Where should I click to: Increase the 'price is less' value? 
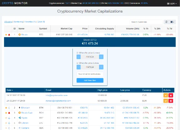[101, 67]
